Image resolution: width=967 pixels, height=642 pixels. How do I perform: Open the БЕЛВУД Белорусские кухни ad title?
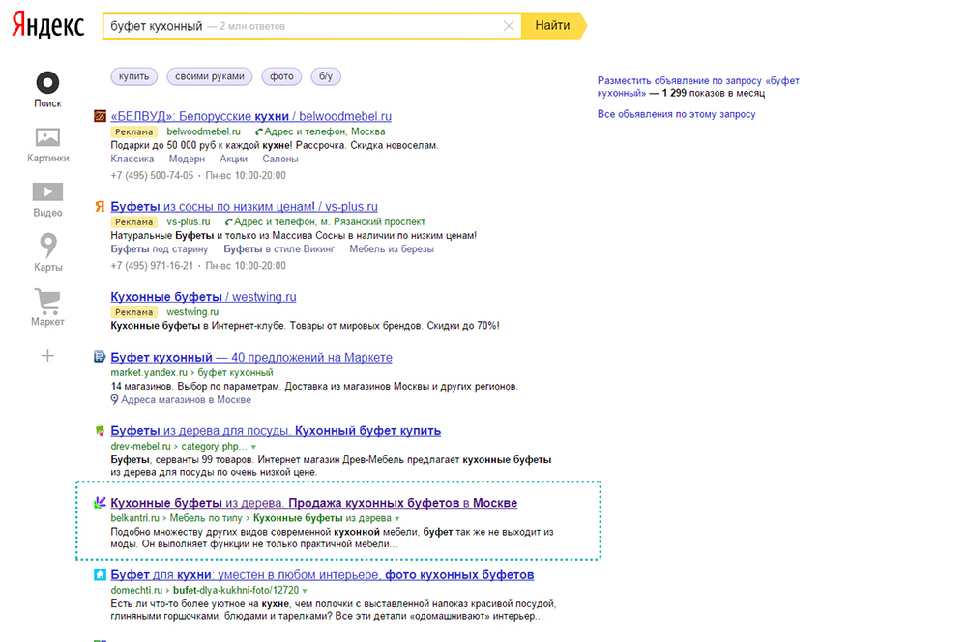click(x=251, y=116)
